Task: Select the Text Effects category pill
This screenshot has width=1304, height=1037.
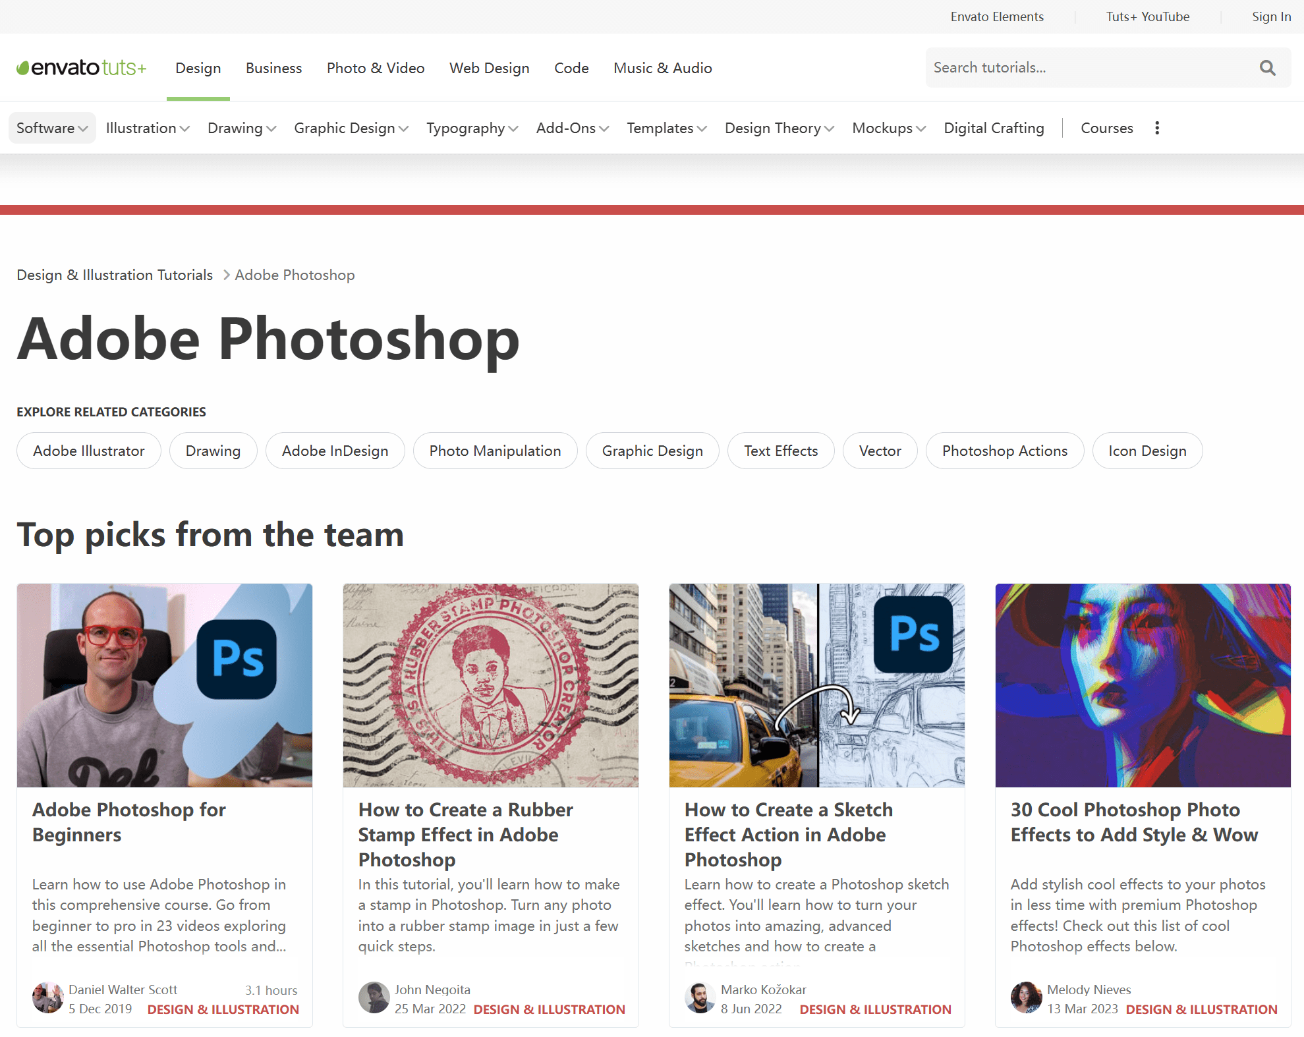Action: pos(781,451)
